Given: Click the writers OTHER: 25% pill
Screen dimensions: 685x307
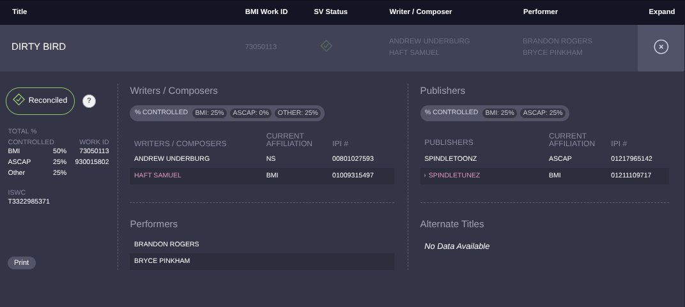Looking at the screenshot, I should [298, 113].
